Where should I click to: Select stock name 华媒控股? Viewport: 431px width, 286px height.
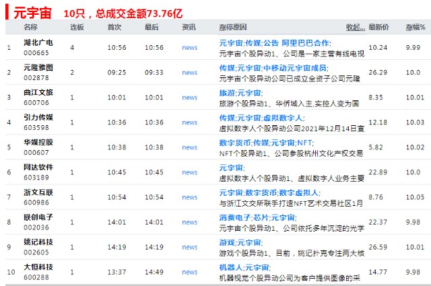[x=38, y=142]
